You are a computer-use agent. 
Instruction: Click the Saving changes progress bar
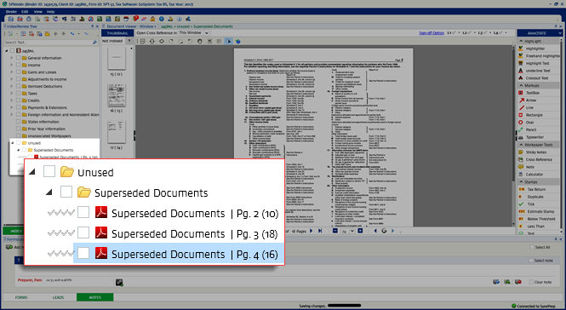pyautogui.click(x=344, y=306)
